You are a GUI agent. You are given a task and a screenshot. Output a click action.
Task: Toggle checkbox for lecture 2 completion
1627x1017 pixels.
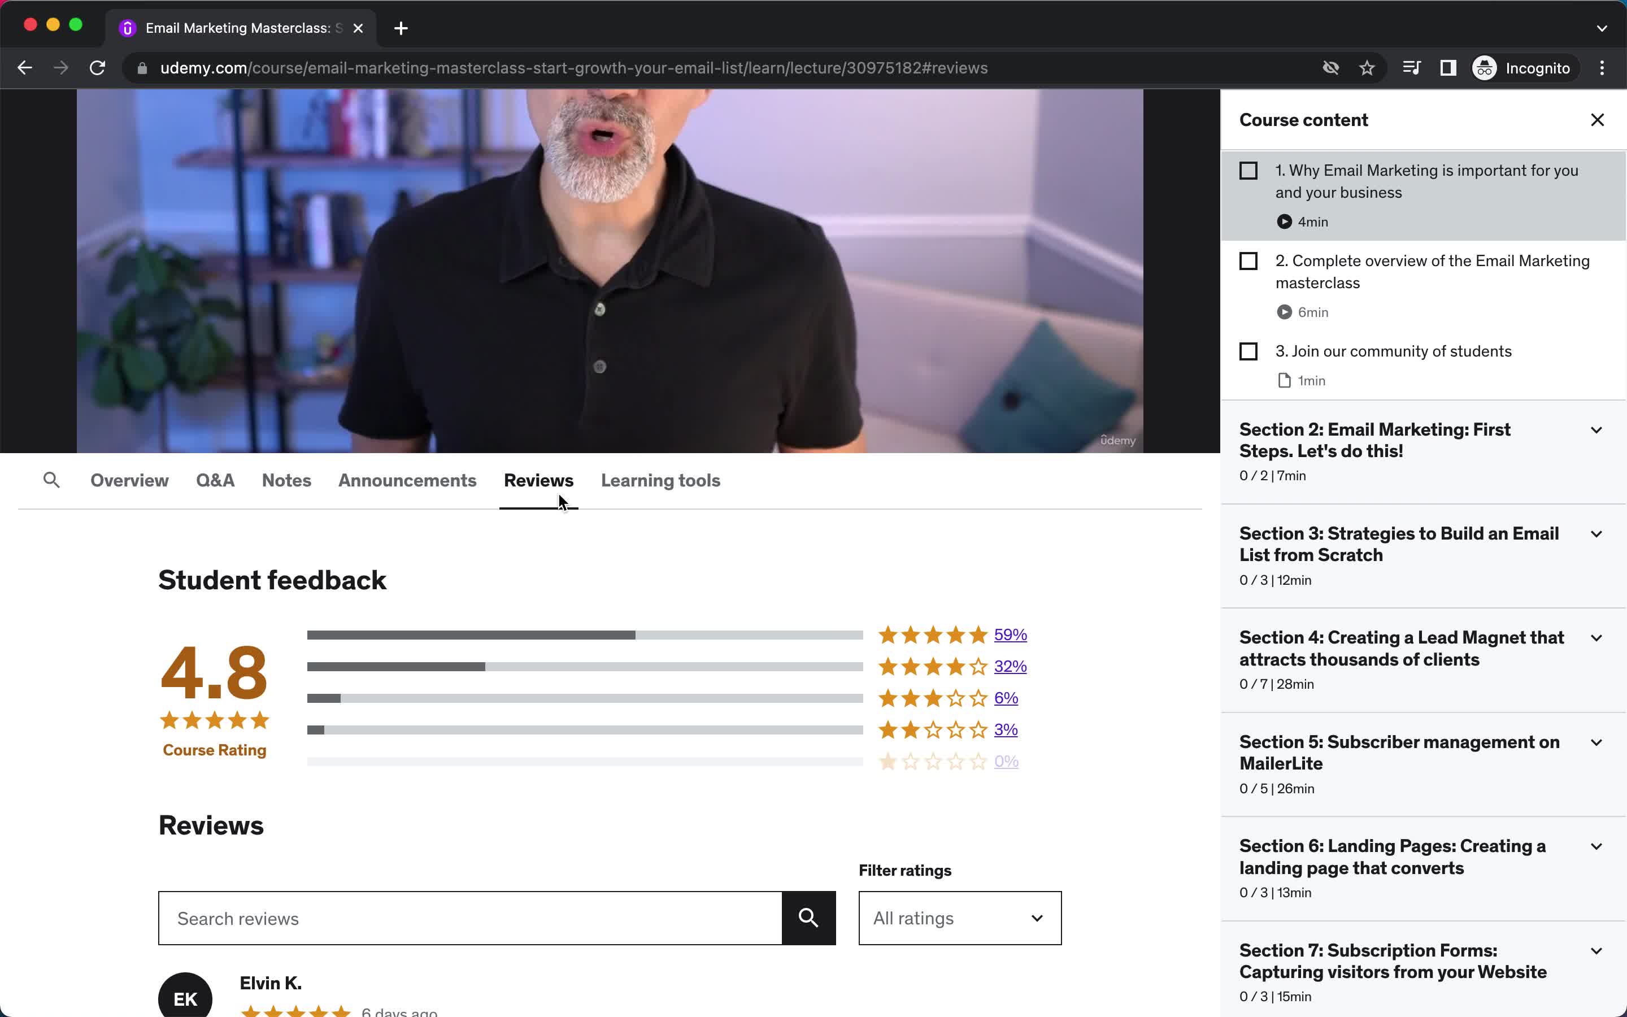click(1247, 260)
